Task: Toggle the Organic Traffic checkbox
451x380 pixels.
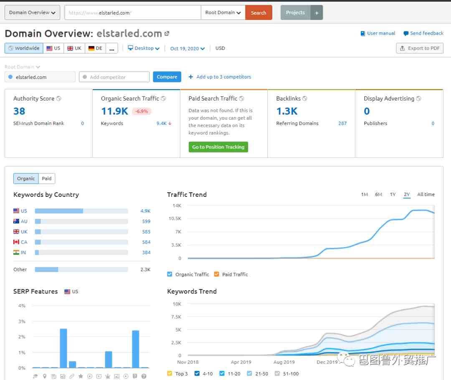Action: (x=170, y=274)
